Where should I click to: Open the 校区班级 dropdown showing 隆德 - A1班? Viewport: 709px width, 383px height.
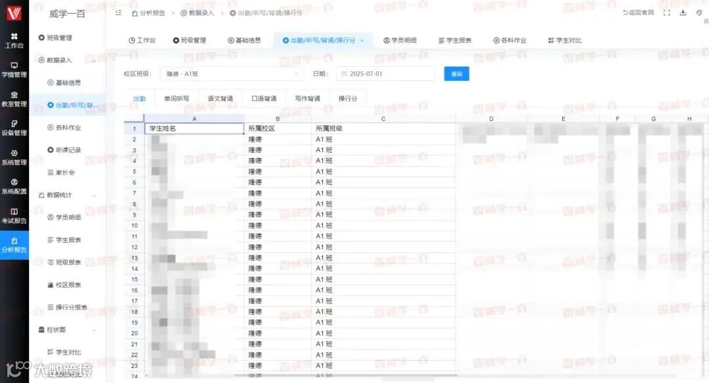231,73
